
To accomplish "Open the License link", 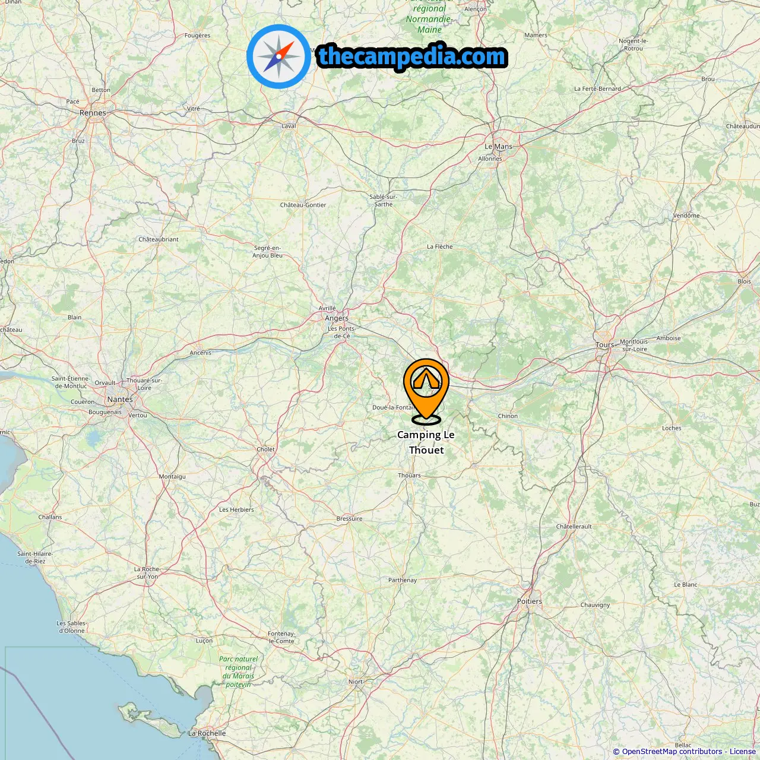I will [743, 752].
